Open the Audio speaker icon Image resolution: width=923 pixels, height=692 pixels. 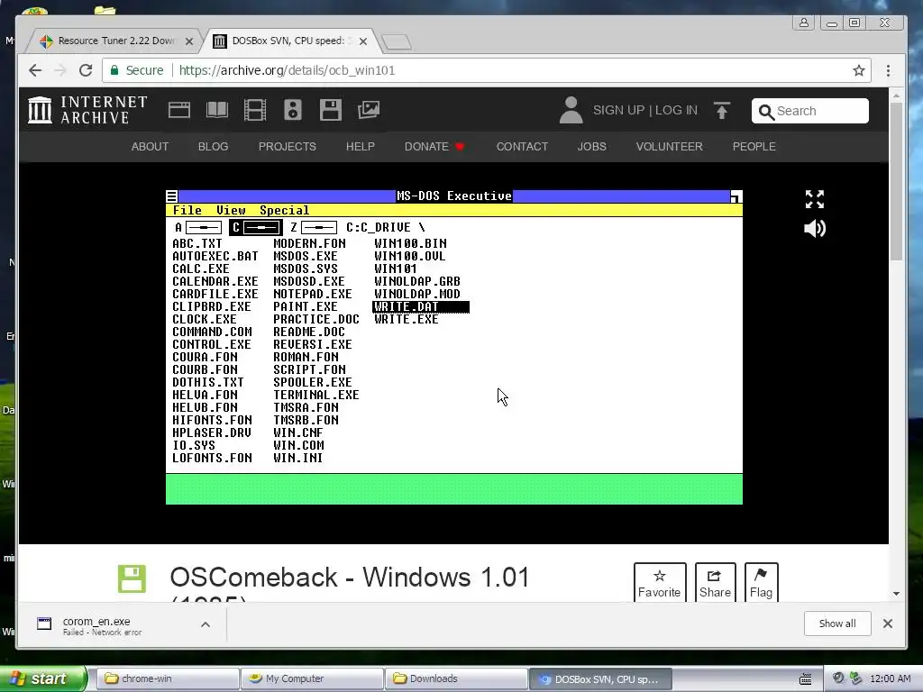pyautogui.click(x=293, y=110)
